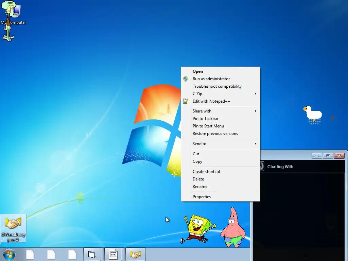
Task: Select the @WanaDecryptor@ desktop shortcut
Action: tap(13, 228)
